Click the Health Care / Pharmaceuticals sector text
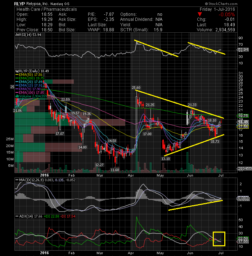Viewport: 252px width, 256px height. tap(46, 9)
